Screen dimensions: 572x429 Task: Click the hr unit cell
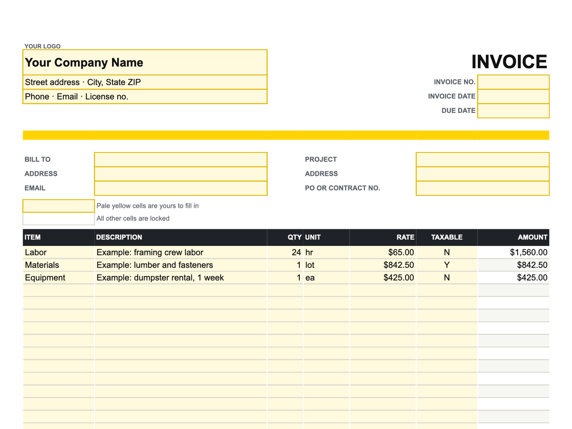tap(327, 253)
